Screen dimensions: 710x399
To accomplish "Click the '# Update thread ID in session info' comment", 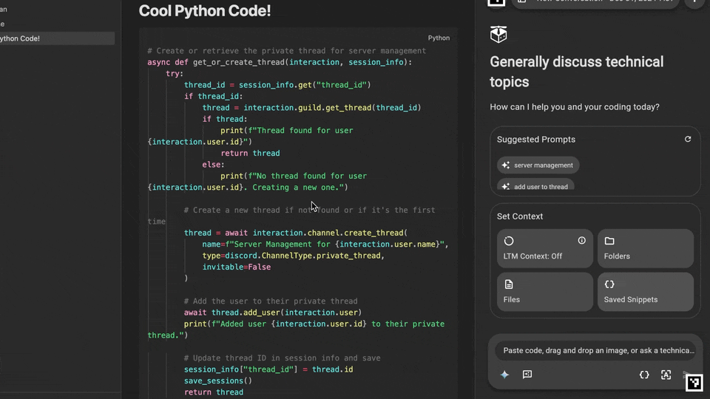I will tap(282, 358).
